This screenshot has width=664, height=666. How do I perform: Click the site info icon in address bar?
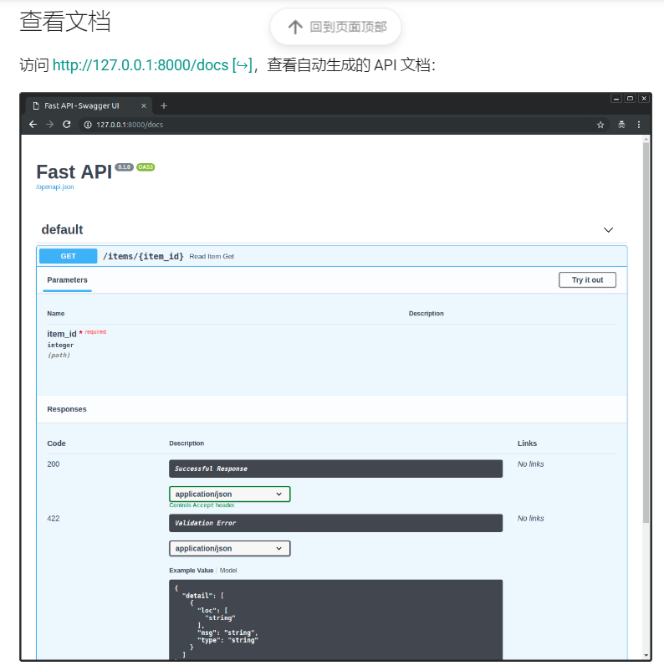[x=88, y=125]
